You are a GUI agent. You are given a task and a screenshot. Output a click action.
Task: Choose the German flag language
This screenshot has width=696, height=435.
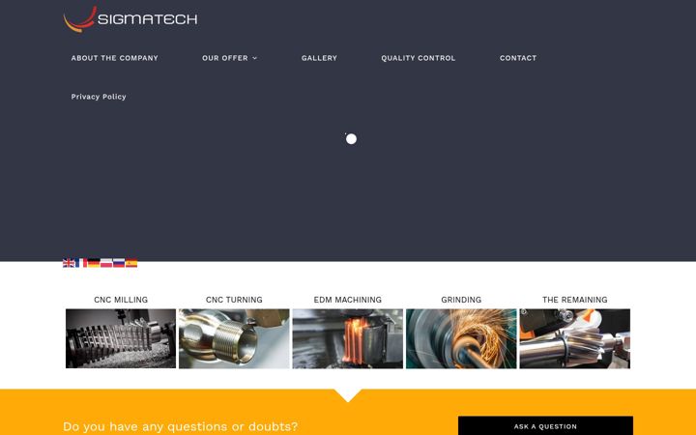[x=94, y=263]
